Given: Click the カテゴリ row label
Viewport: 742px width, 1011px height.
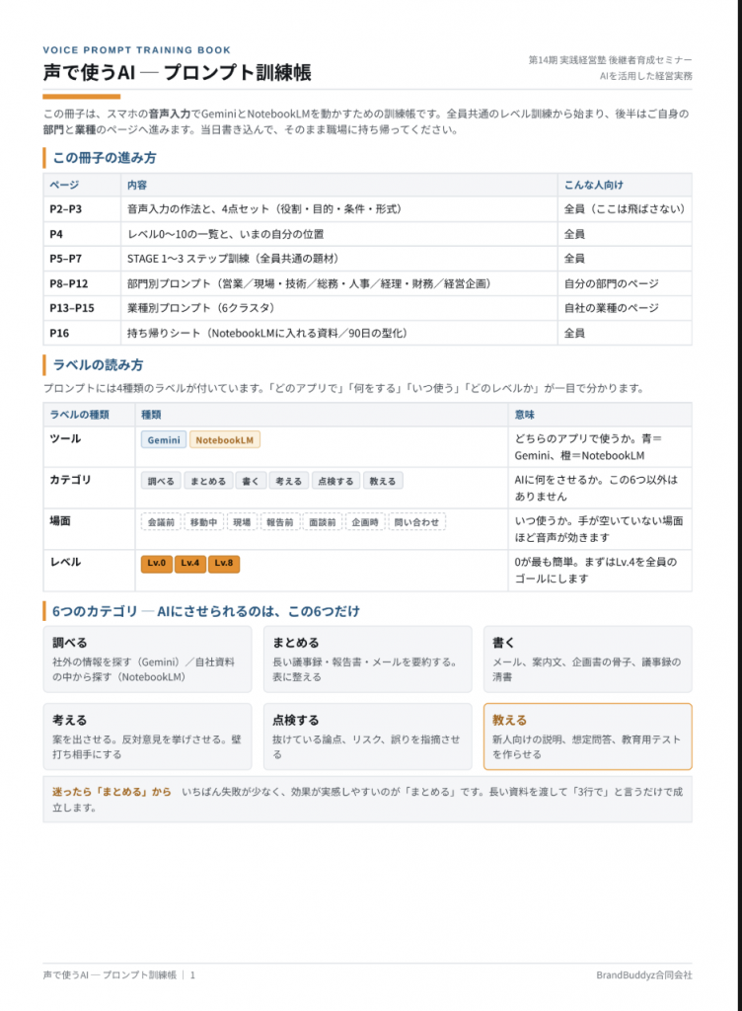Looking at the screenshot, I should [70, 480].
